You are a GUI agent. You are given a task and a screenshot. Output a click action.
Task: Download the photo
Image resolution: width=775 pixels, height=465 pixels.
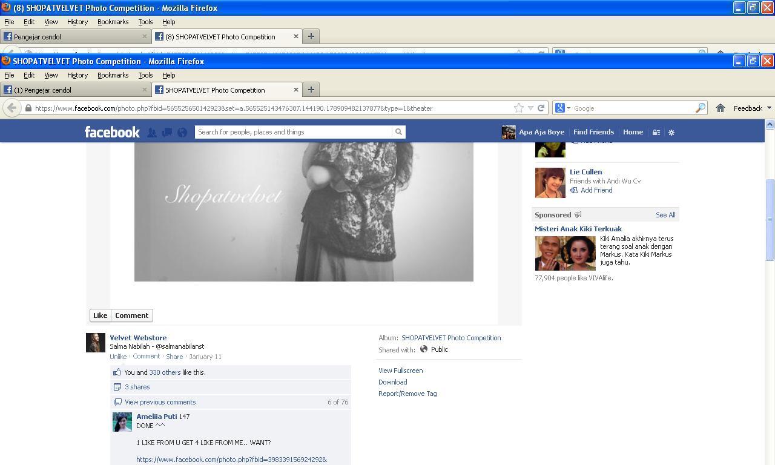392,382
